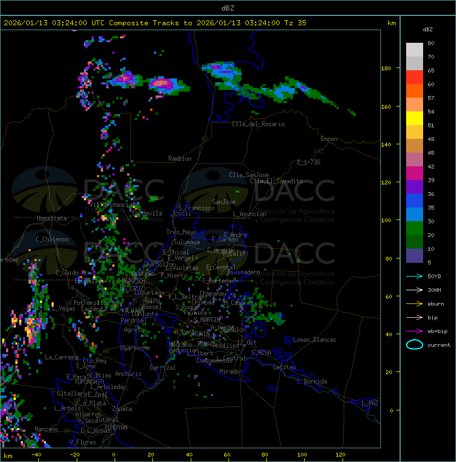Image resolution: width=456 pixels, height=462 pixels.
Task: Click the 'Clla.SanJose' map label
Action: [x=249, y=175]
